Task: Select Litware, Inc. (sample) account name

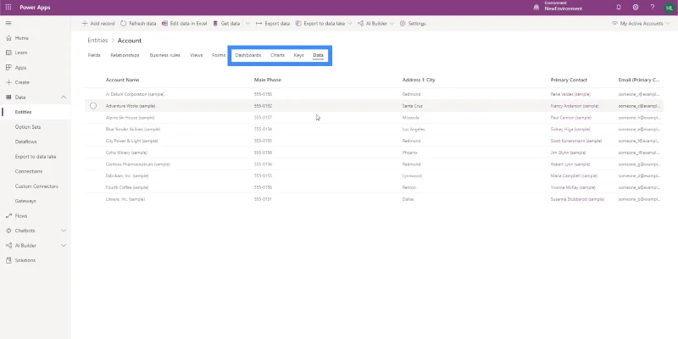Action: 125,199
